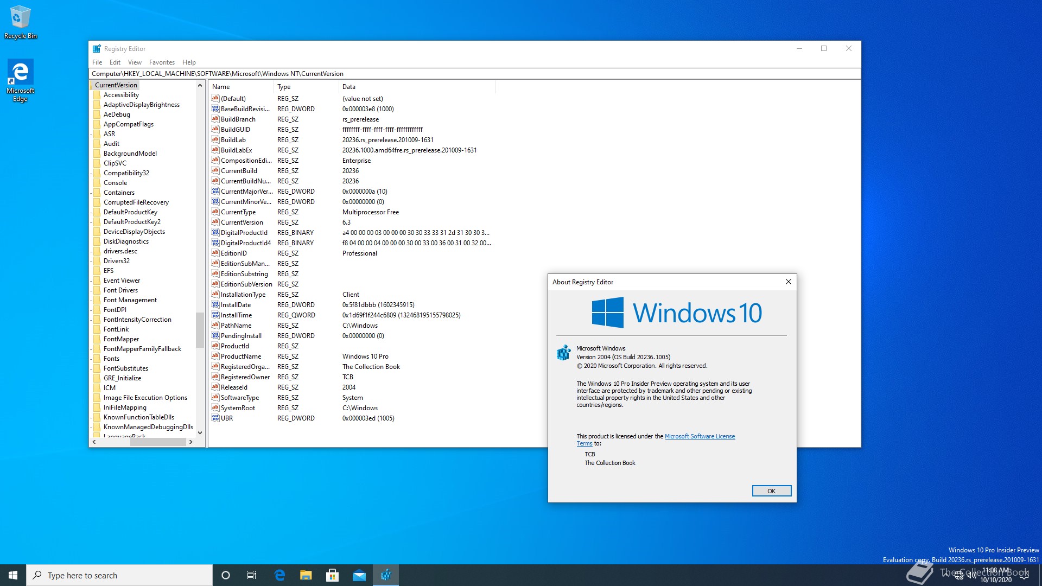
Task: Sort values by the Data column
Action: tap(417, 87)
